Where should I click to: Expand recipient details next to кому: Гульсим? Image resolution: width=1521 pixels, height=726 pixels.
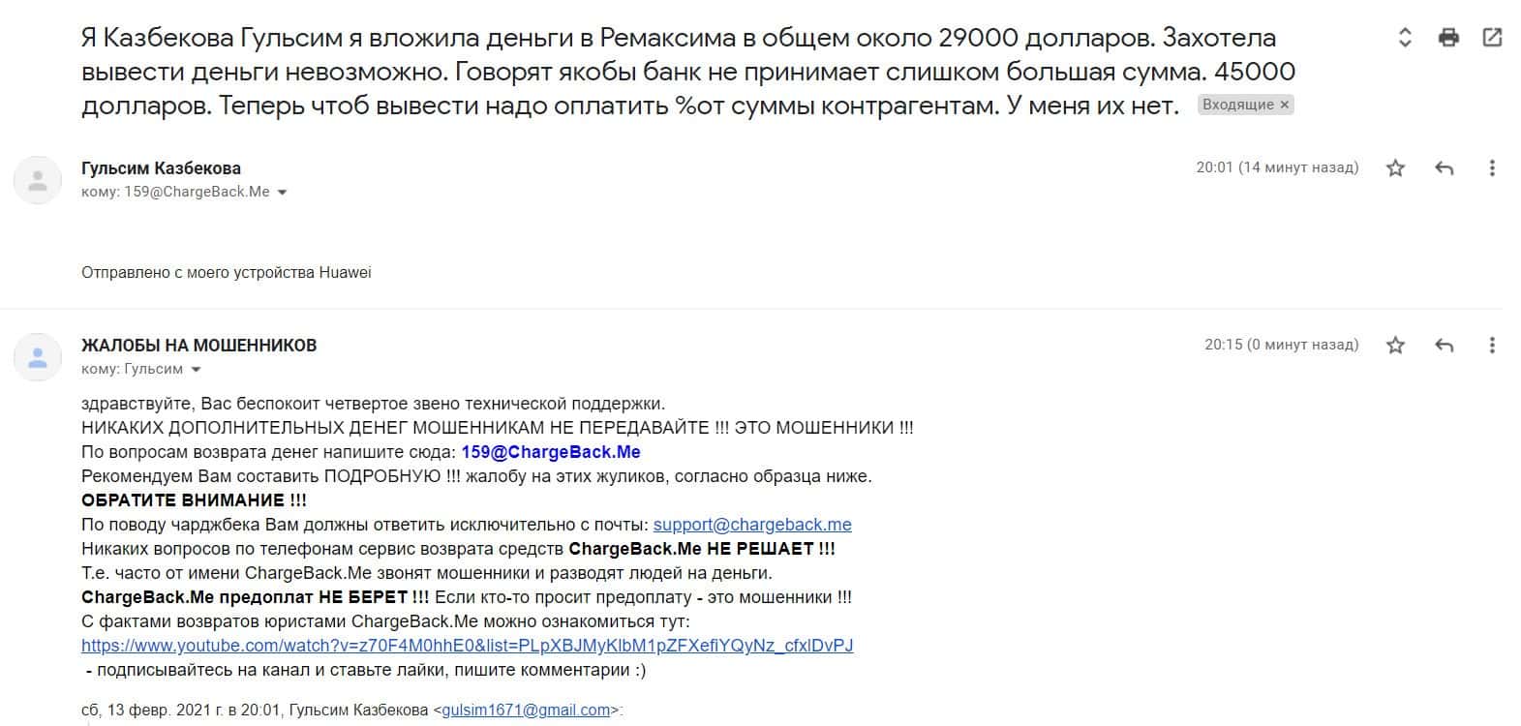[x=197, y=370]
